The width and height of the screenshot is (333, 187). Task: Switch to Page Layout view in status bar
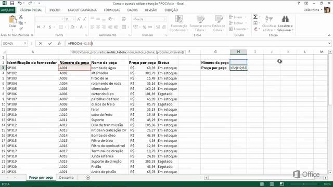pyautogui.click(x=272, y=184)
